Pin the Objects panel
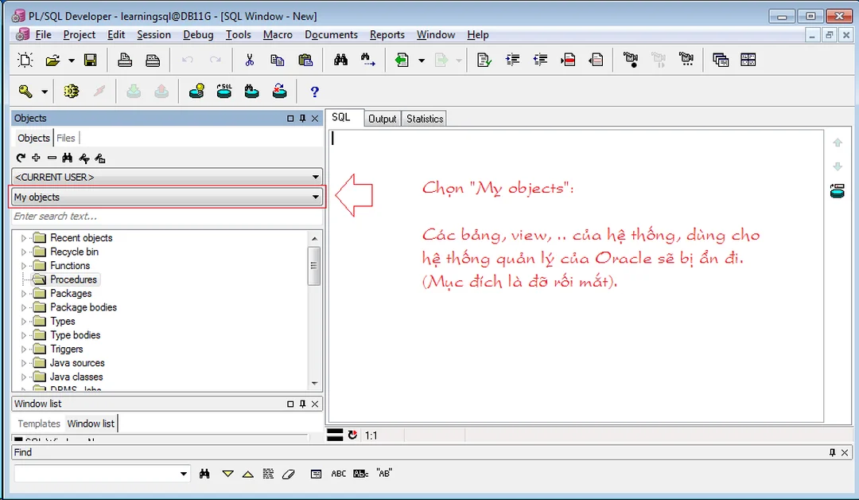 302,119
